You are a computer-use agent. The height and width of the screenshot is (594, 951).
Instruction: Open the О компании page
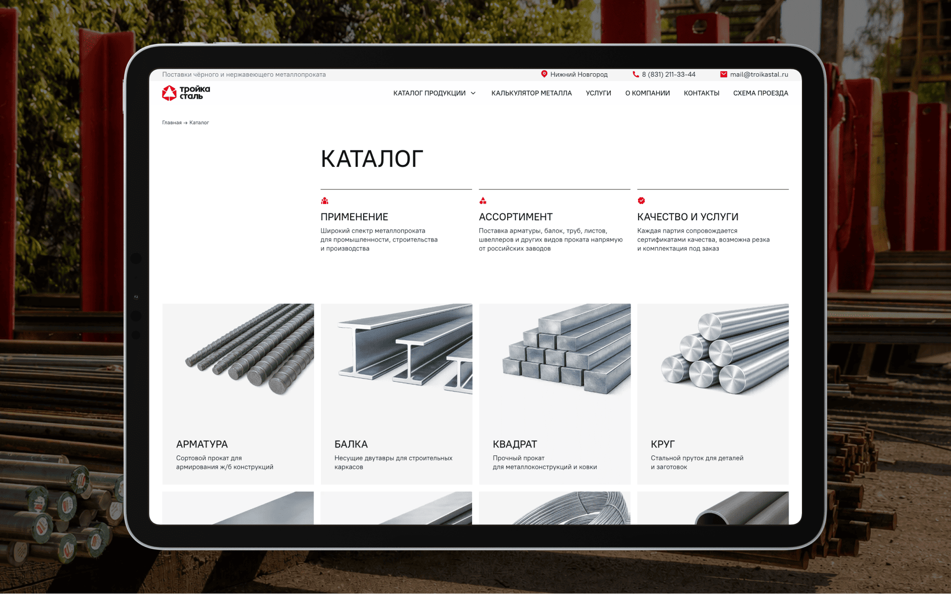(647, 93)
